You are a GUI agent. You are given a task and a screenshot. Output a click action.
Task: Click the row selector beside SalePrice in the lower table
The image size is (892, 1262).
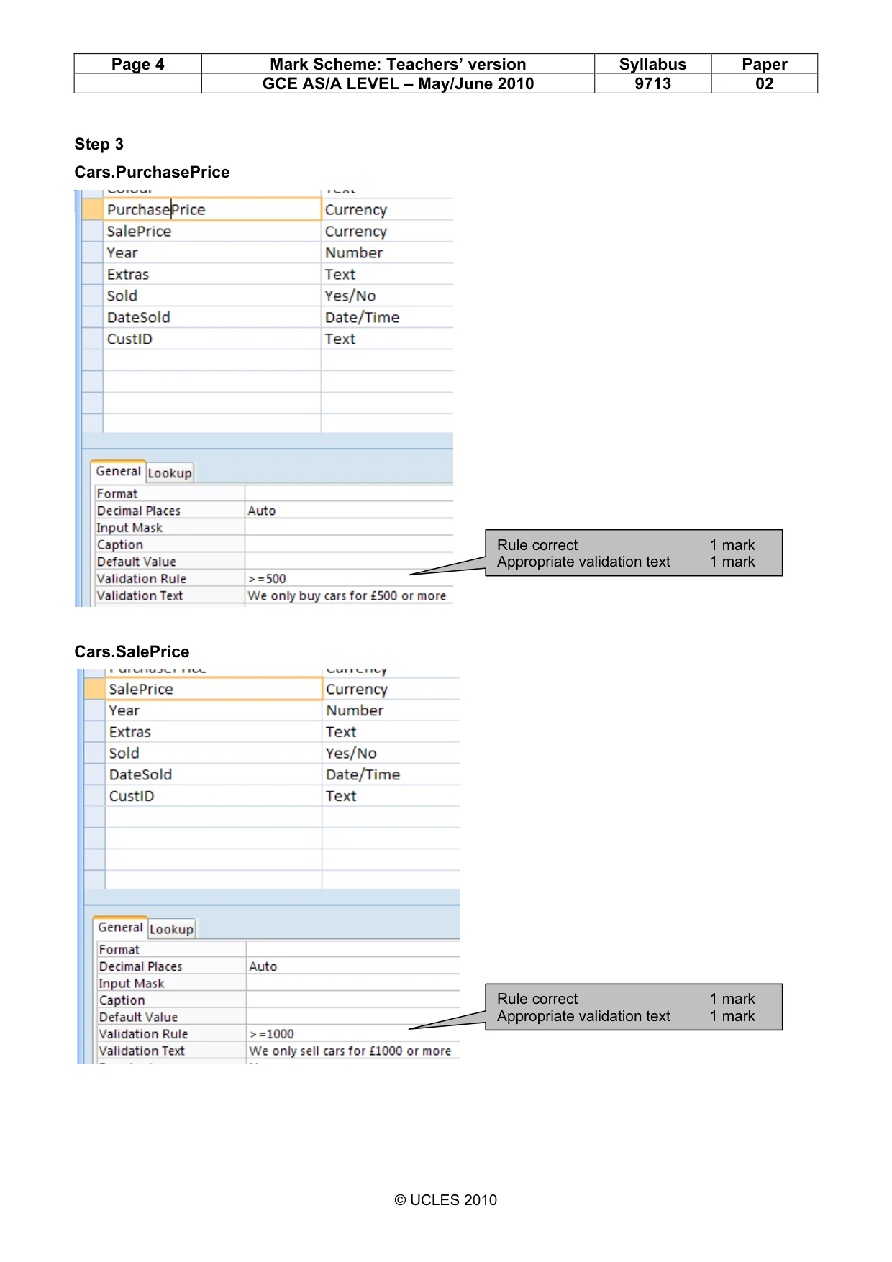[x=95, y=689]
